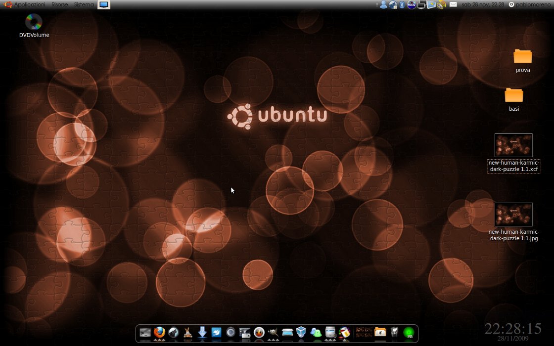Viewport: 554px width, 346px height.
Task: Click the paint bucket dock icon
Action: [x=344, y=333]
